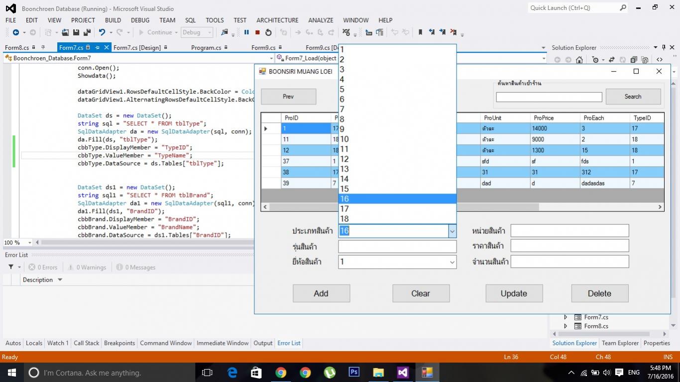Collapse All in Solution Explorer toolbar
This screenshot has height=382, width=680.
[634, 60]
